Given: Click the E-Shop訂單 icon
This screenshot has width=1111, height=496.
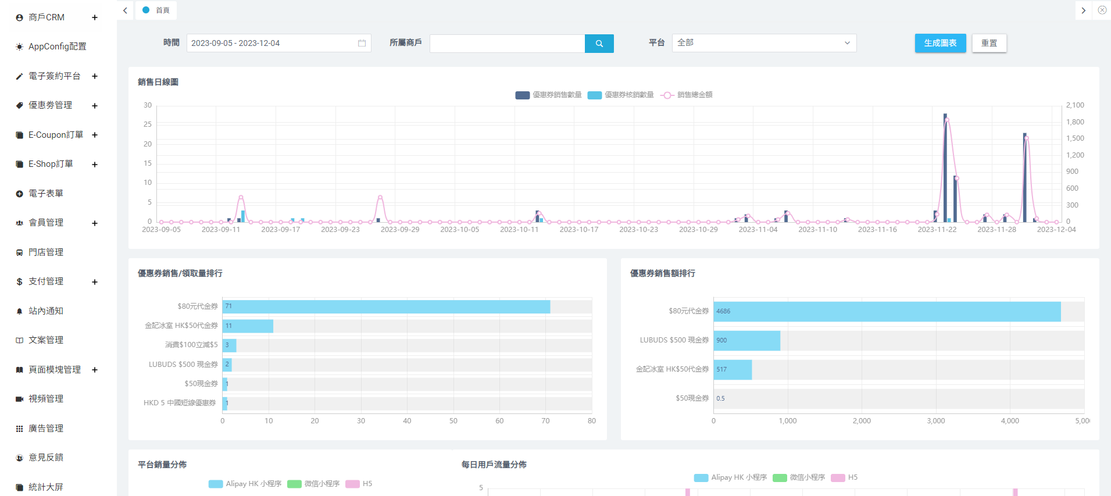Looking at the screenshot, I should click(19, 165).
